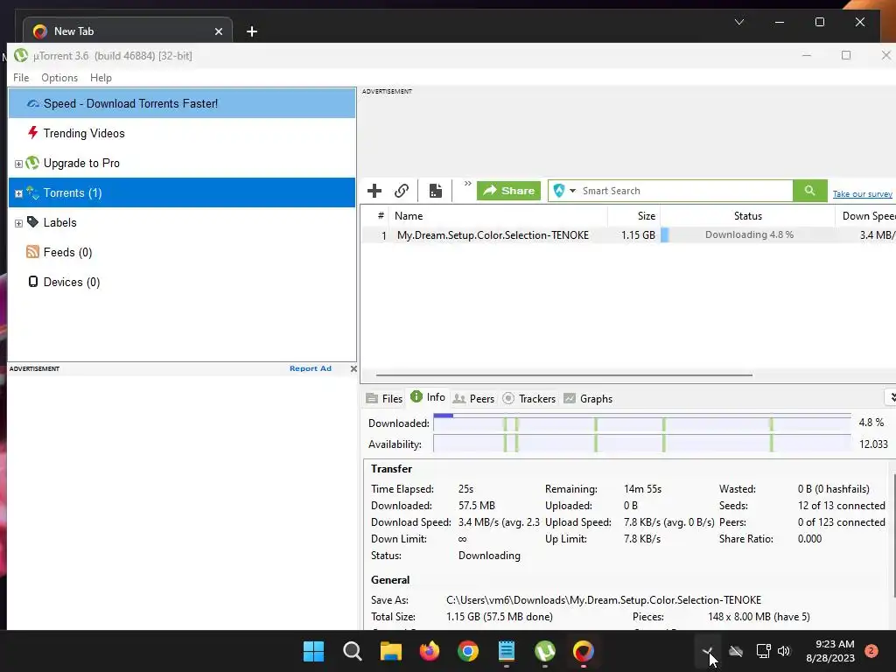Click the red lightning Trending Videos icon

pyautogui.click(x=33, y=133)
